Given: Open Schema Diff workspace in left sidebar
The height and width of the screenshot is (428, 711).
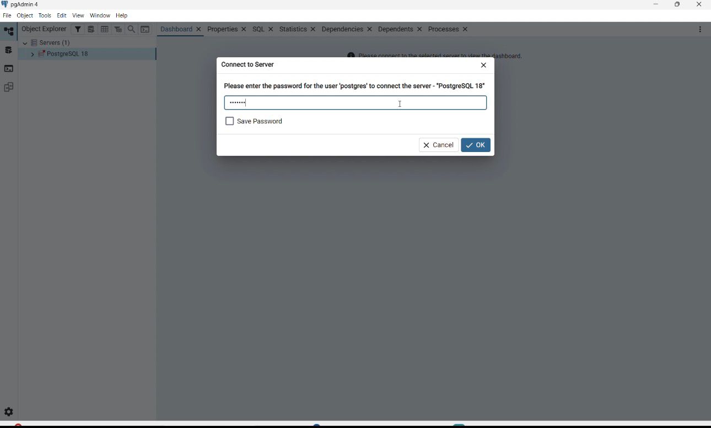Looking at the screenshot, I should click(9, 87).
